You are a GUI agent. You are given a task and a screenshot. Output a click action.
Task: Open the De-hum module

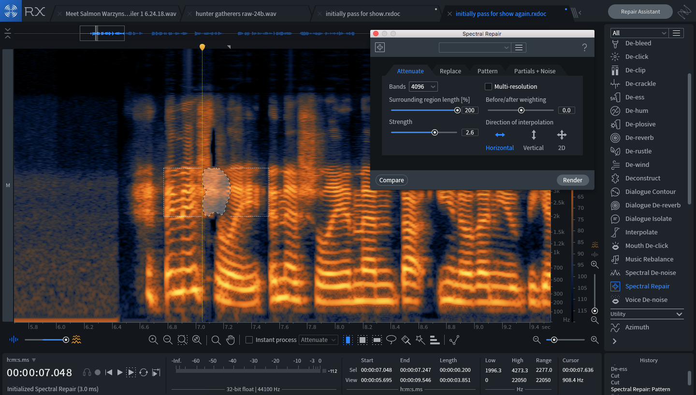point(637,110)
